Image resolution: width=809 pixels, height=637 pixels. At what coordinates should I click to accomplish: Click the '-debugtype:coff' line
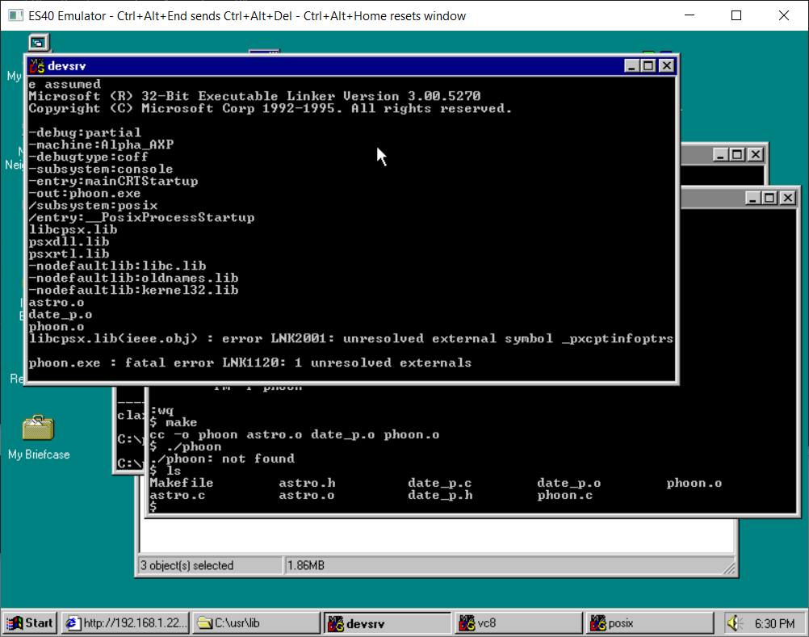click(x=88, y=157)
